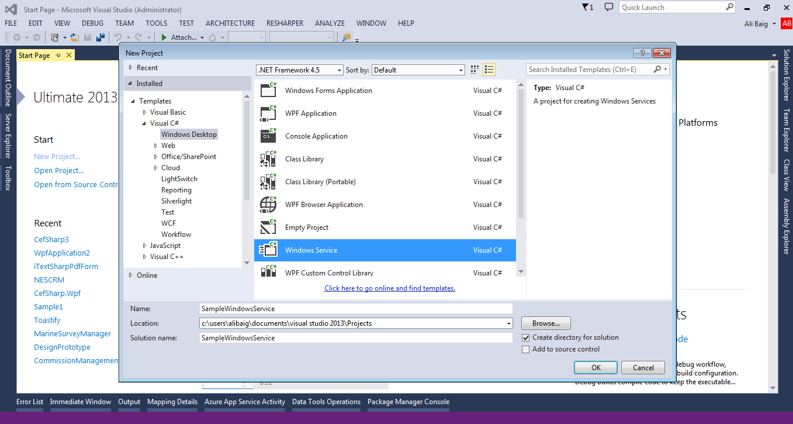The image size is (793, 424).
Task: Select the WPF Browser Application template icon
Action: (x=268, y=204)
